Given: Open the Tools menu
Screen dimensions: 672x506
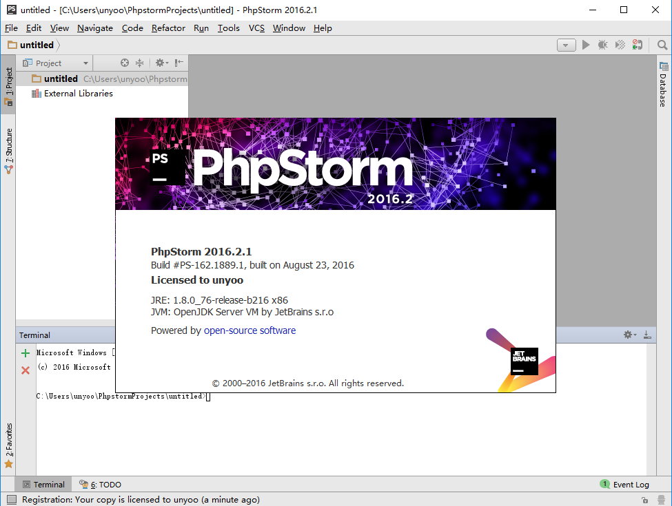Looking at the screenshot, I should (228, 28).
